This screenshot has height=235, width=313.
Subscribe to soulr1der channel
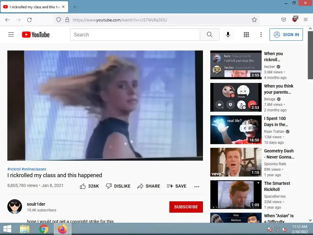click(186, 207)
